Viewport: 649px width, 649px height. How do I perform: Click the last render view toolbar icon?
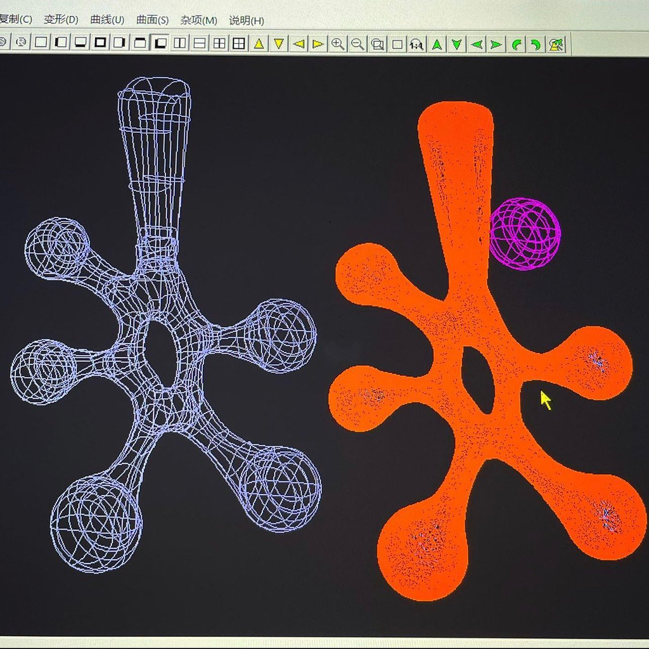pos(556,44)
